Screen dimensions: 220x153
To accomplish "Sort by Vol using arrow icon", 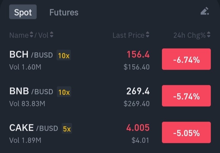I will click(x=52, y=35).
